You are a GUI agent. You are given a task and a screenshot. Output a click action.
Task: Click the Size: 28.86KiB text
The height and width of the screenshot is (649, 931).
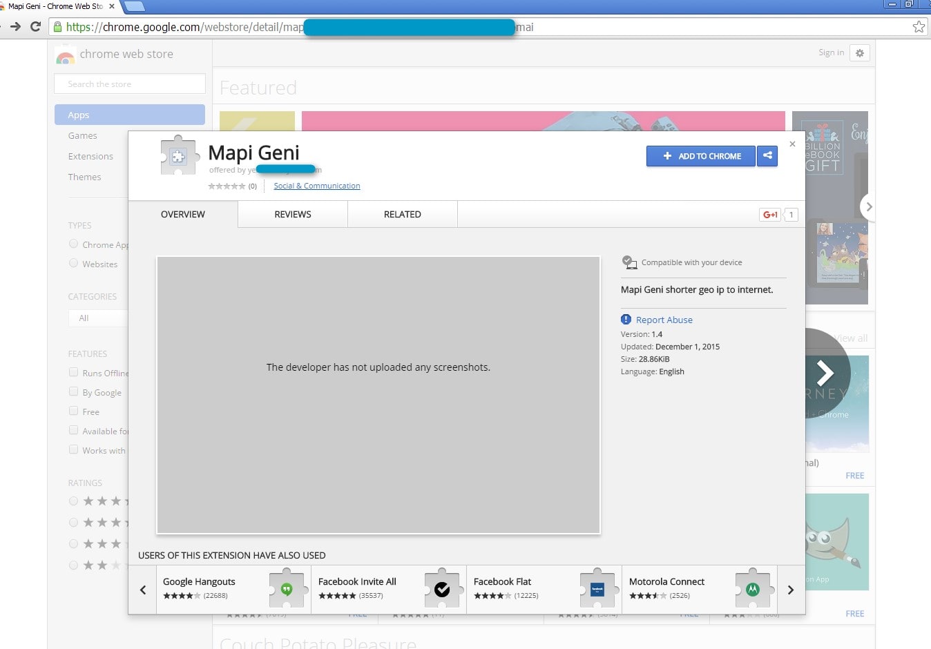coord(645,359)
